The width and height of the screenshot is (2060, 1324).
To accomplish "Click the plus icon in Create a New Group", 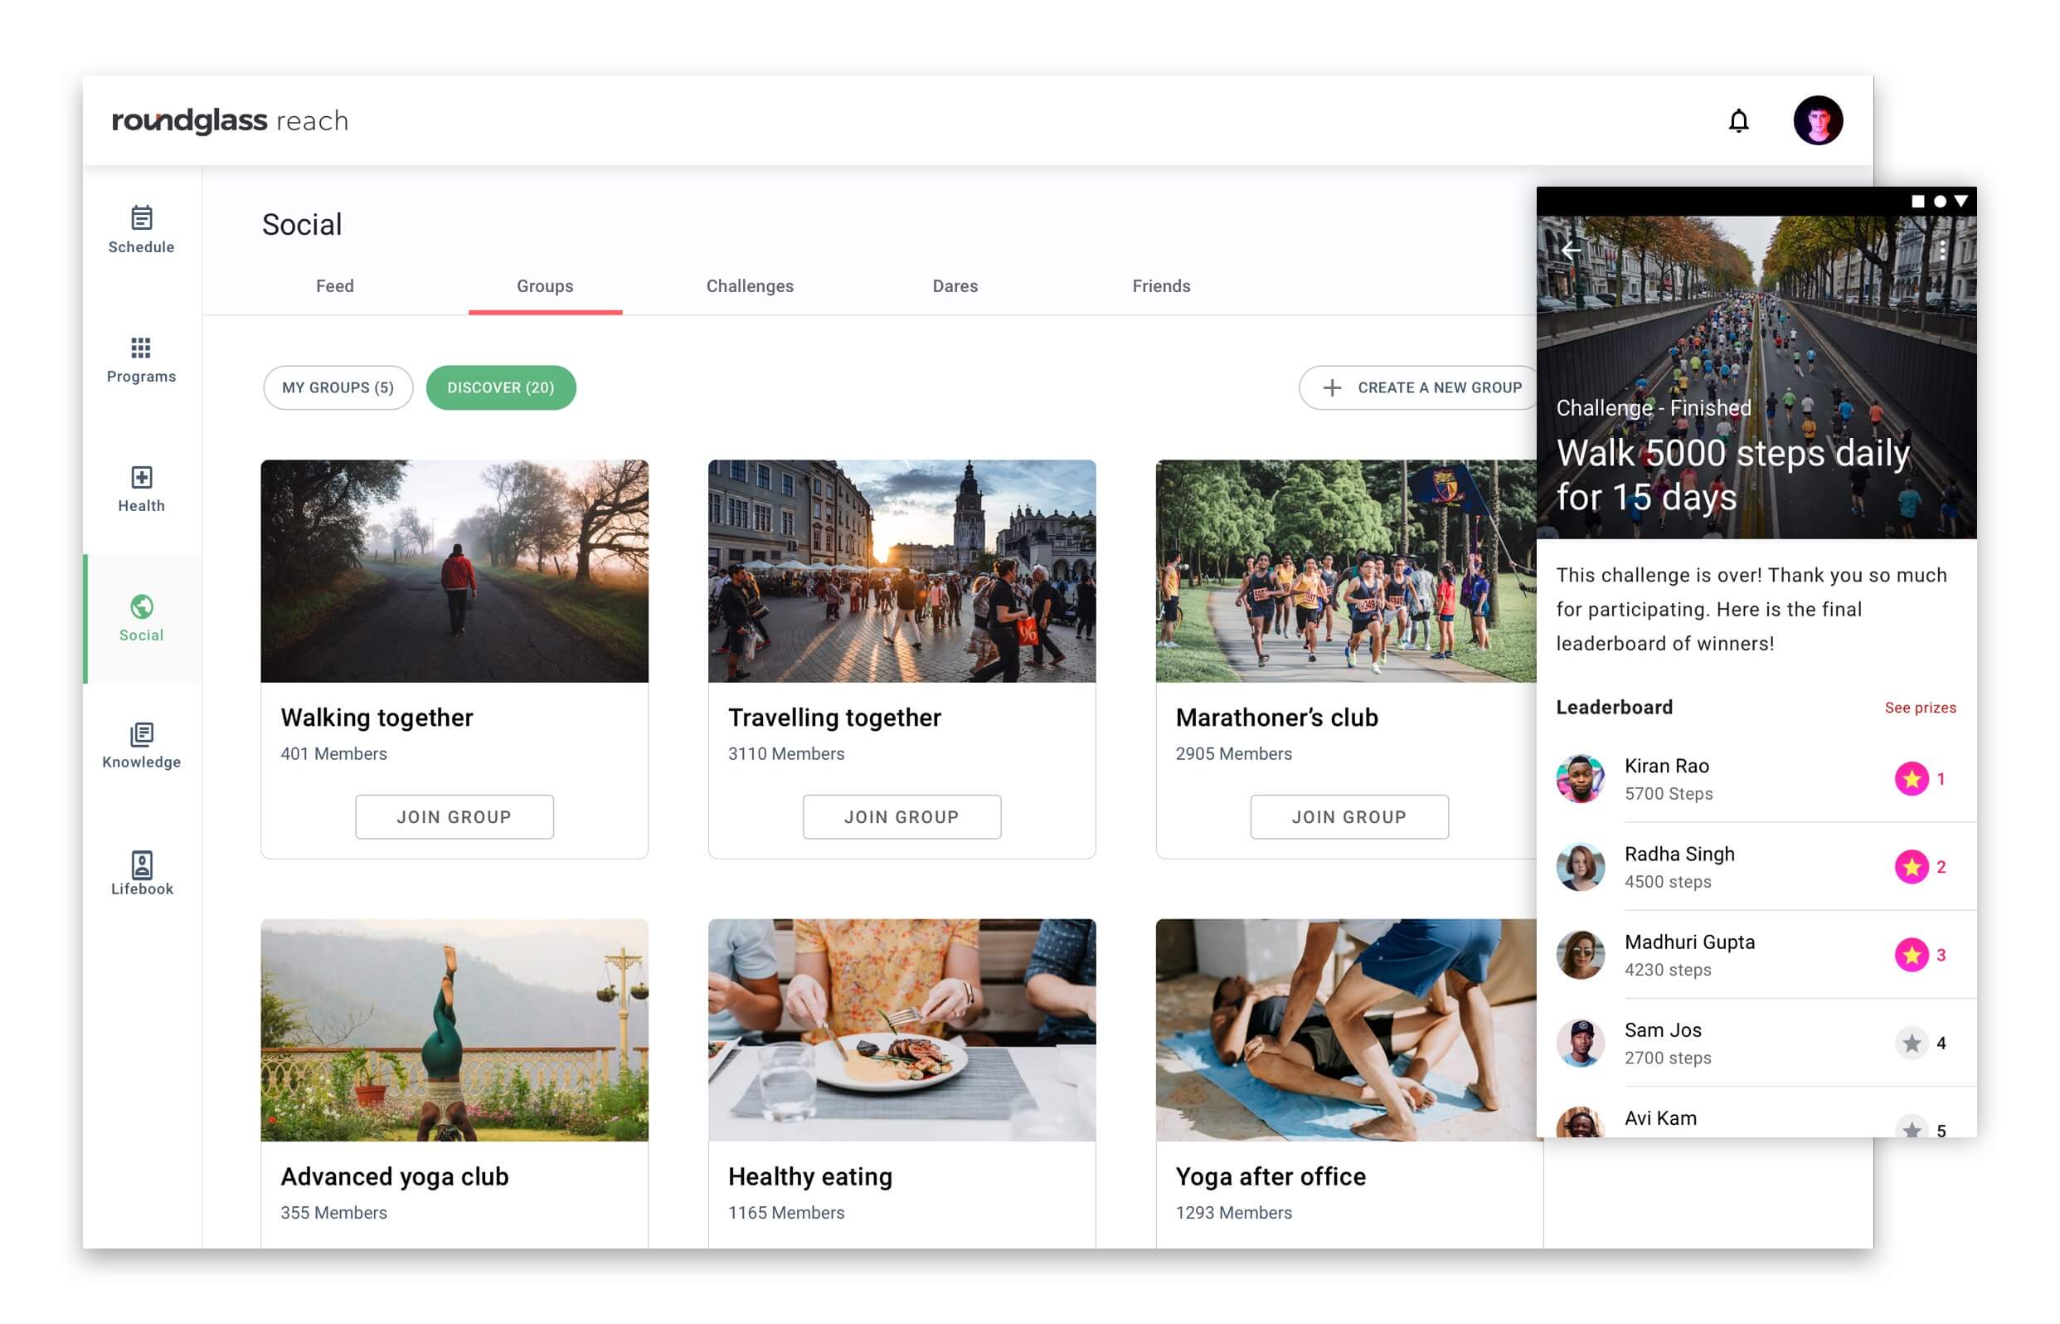I will [1331, 387].
